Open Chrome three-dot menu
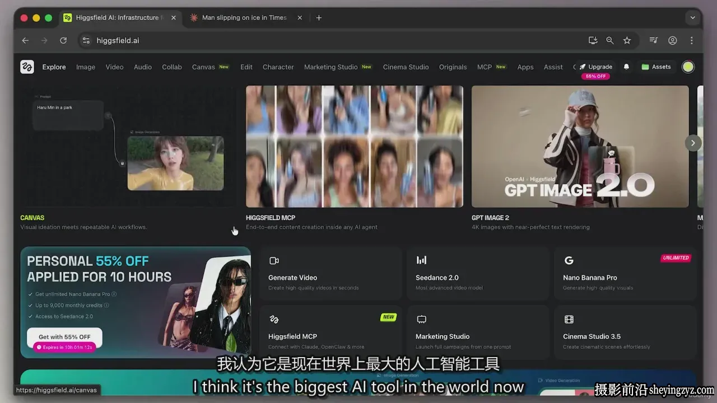 coord(692,40)
